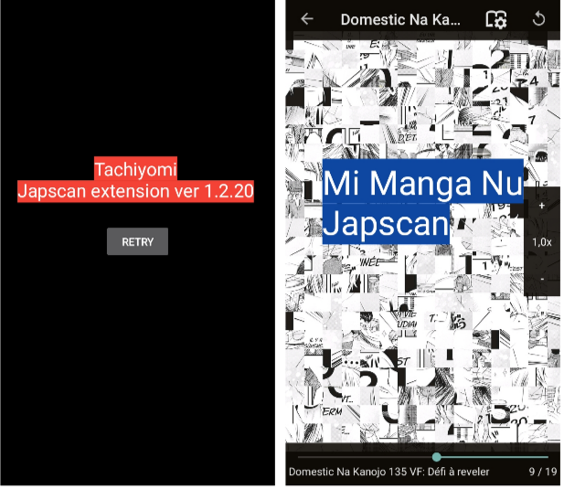Click the RETRY button
This screenshot has width=564, height=489.
(138, 243)
